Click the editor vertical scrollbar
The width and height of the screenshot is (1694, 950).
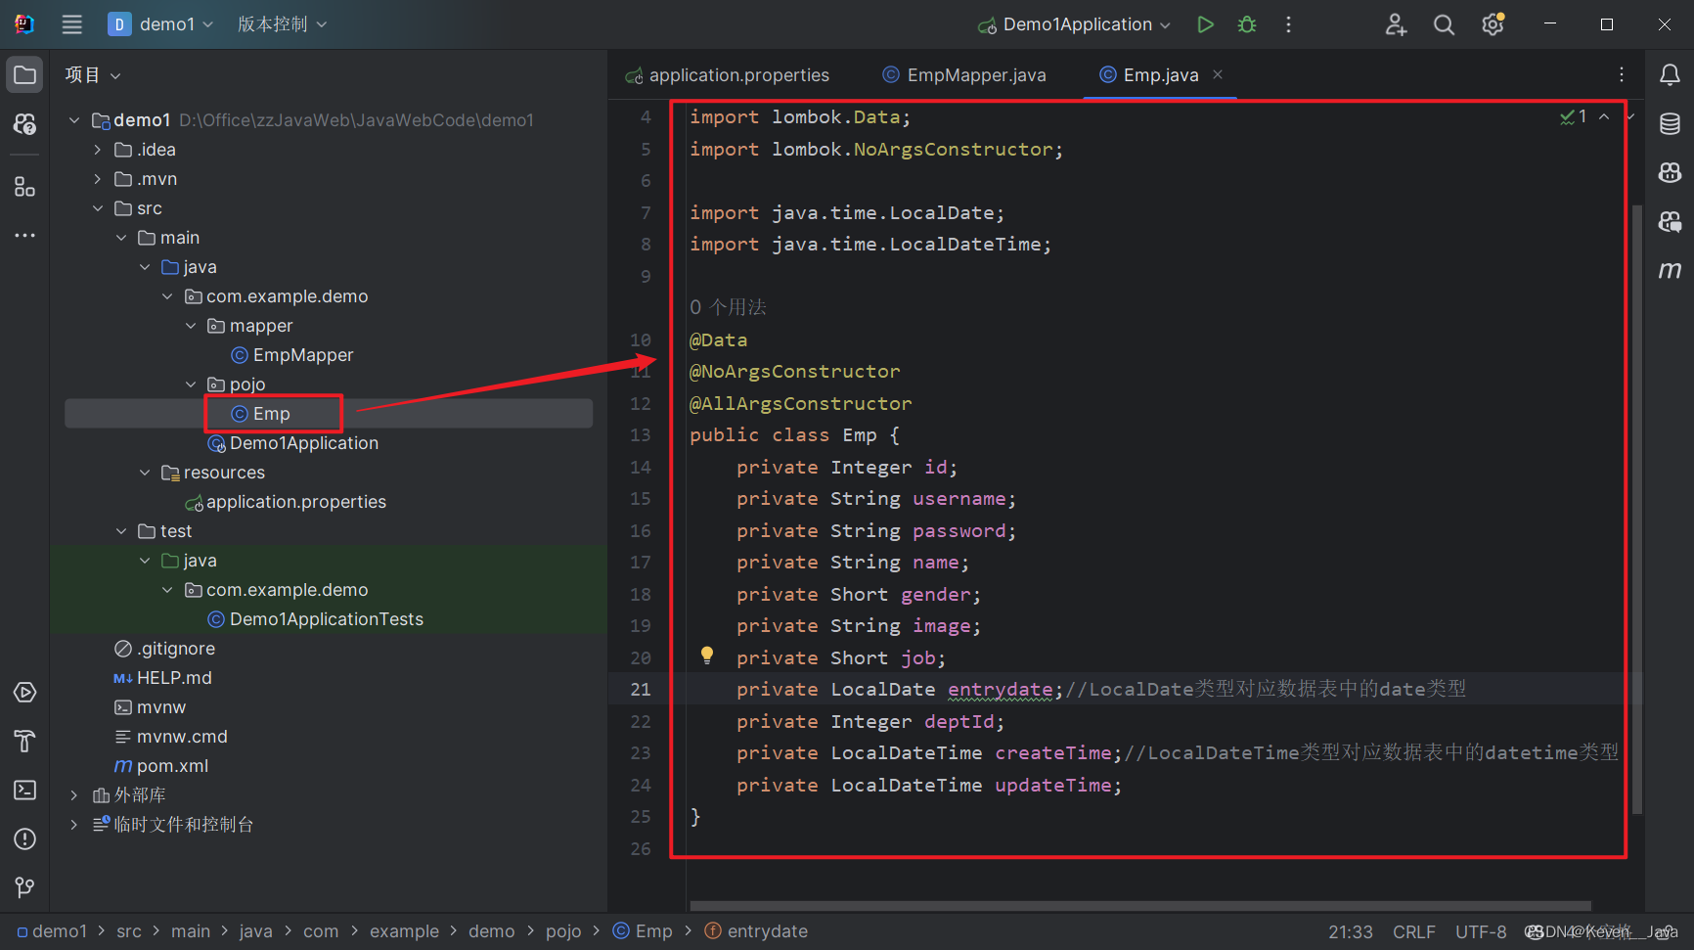1637,509
